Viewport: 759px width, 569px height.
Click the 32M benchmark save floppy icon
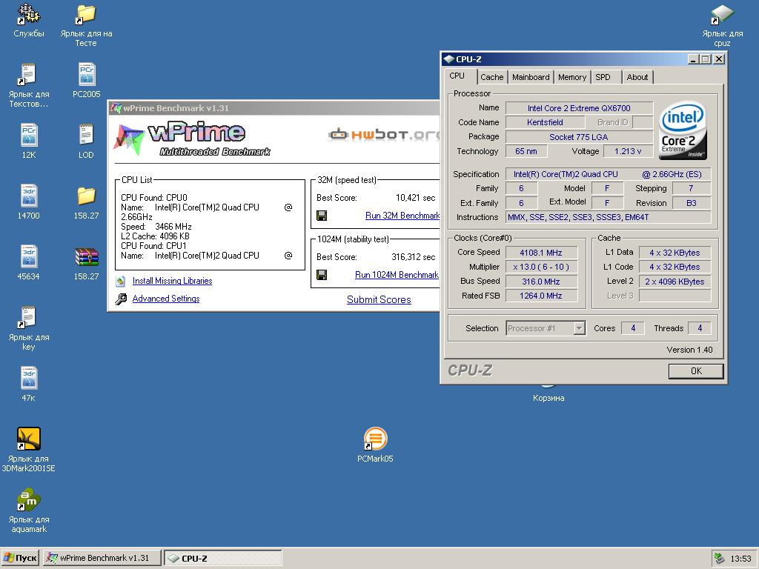point(322,216)
